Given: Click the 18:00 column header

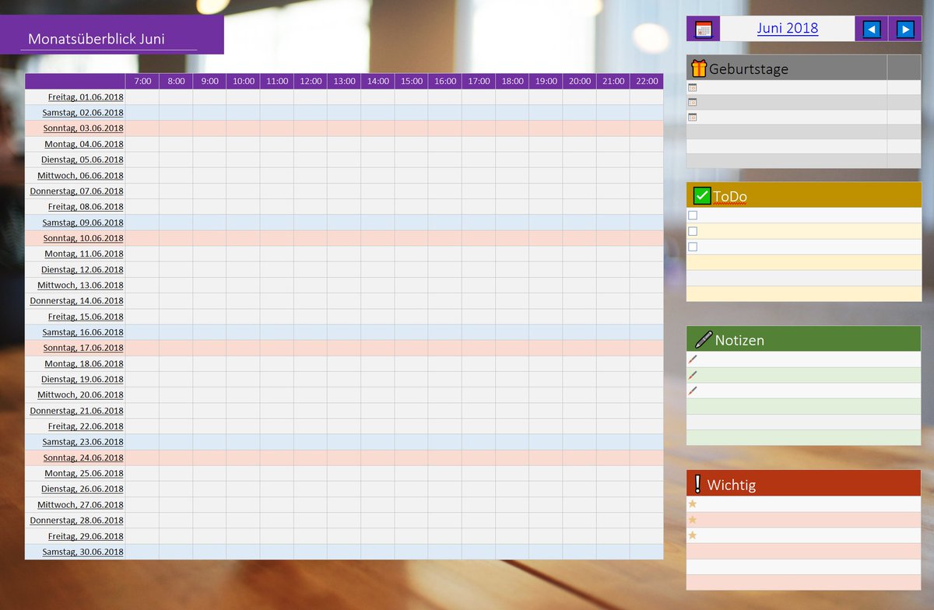Looking at the screenshot, I should coord(512,81).
